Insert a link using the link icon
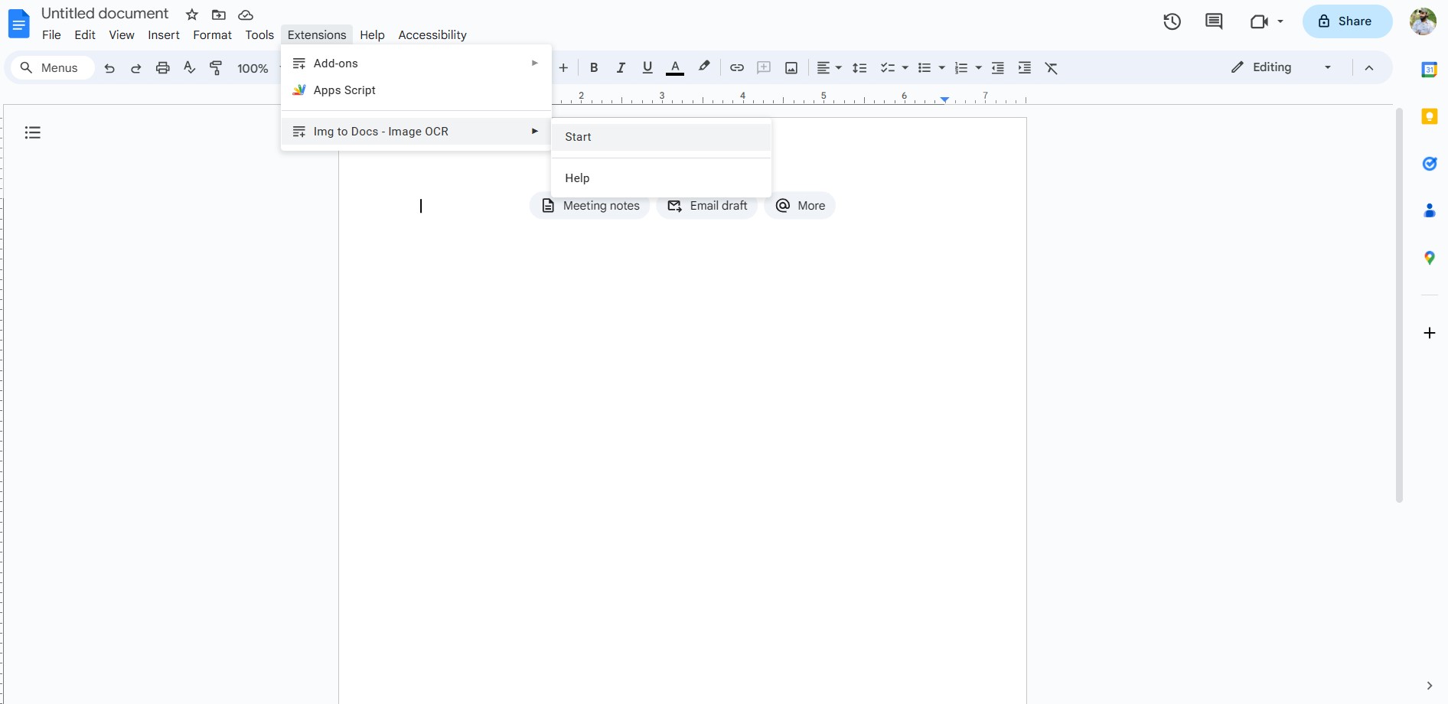Screen dimensions: 1448x704 736,67
